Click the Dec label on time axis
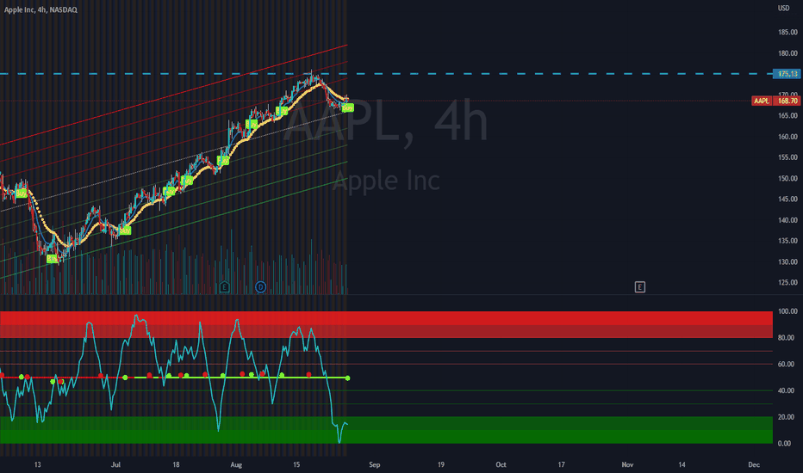Viewport: 803px width, 473px height. tap(754, 464)
